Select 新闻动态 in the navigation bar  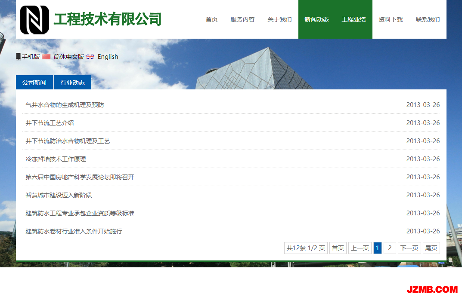pos(317,19)
